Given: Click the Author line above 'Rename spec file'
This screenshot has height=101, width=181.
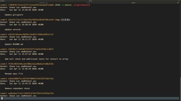Looking at the screenshot, I should 18,66.
